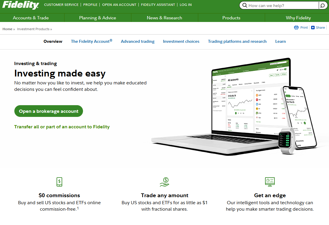
Task: Switch to The Fidelity Account tab
Action: 91,41
